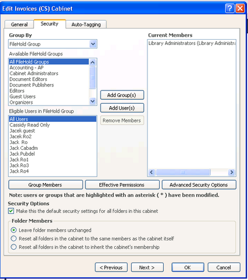The image size is (248, 280).
Task: Select the Security tab
Action: (50, 24)
